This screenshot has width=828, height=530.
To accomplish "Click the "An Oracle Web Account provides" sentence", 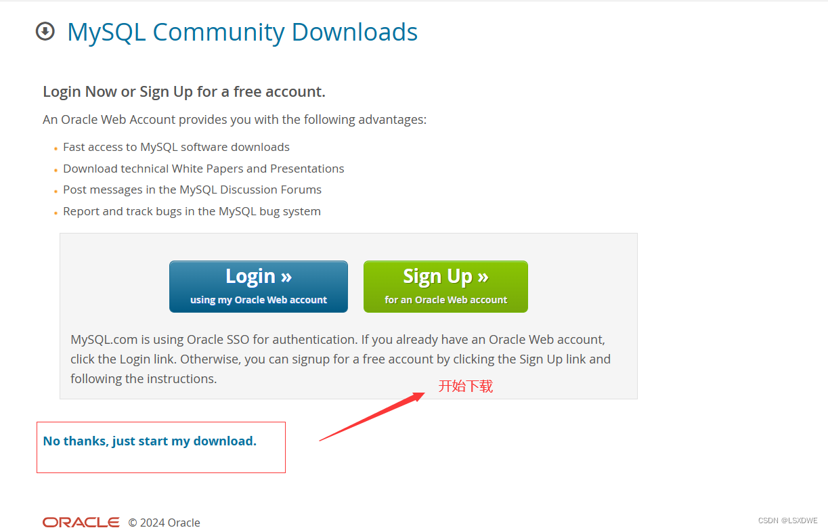I will (x=234, y=120).
